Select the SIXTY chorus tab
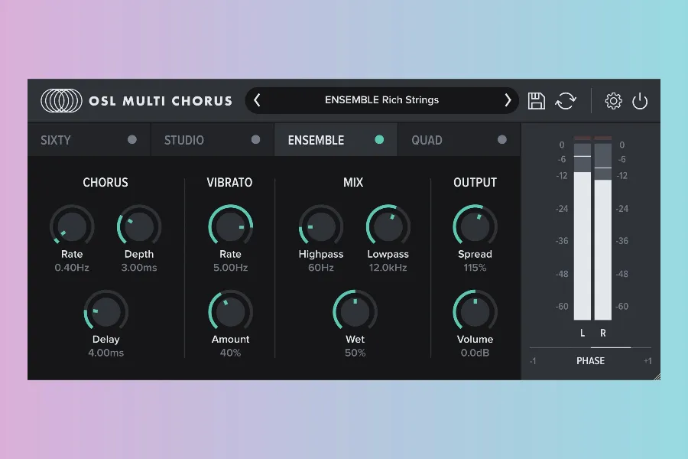Screen dimensions: 688x459 point(56,140)
